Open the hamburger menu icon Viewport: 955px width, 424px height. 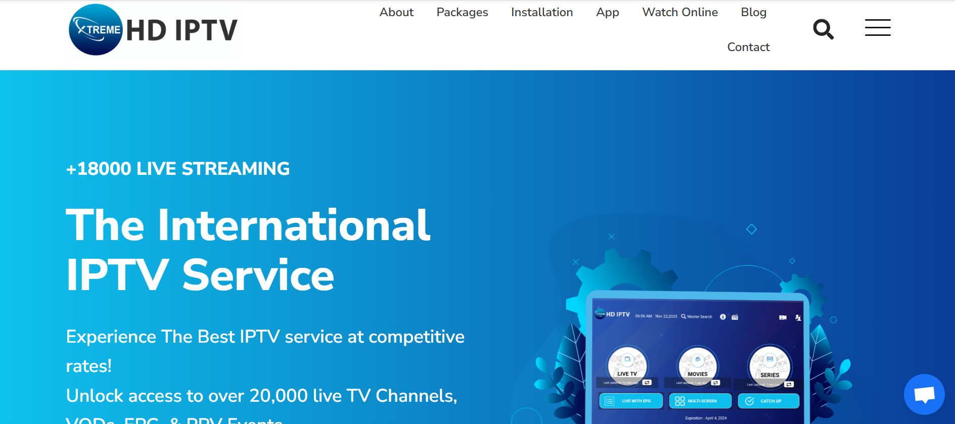point(878,28)
